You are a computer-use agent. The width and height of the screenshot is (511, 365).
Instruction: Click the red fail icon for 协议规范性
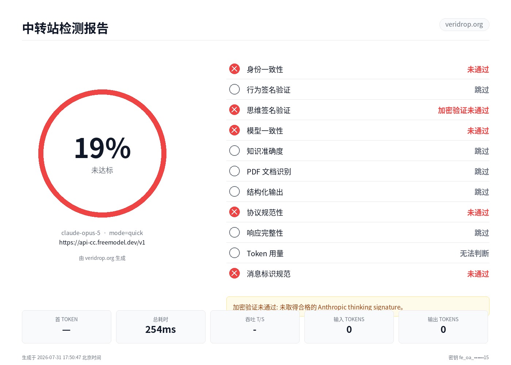234,212
